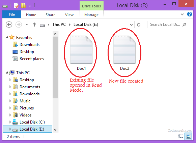Open the recent locations dropdown arrow

pos(27,25)
